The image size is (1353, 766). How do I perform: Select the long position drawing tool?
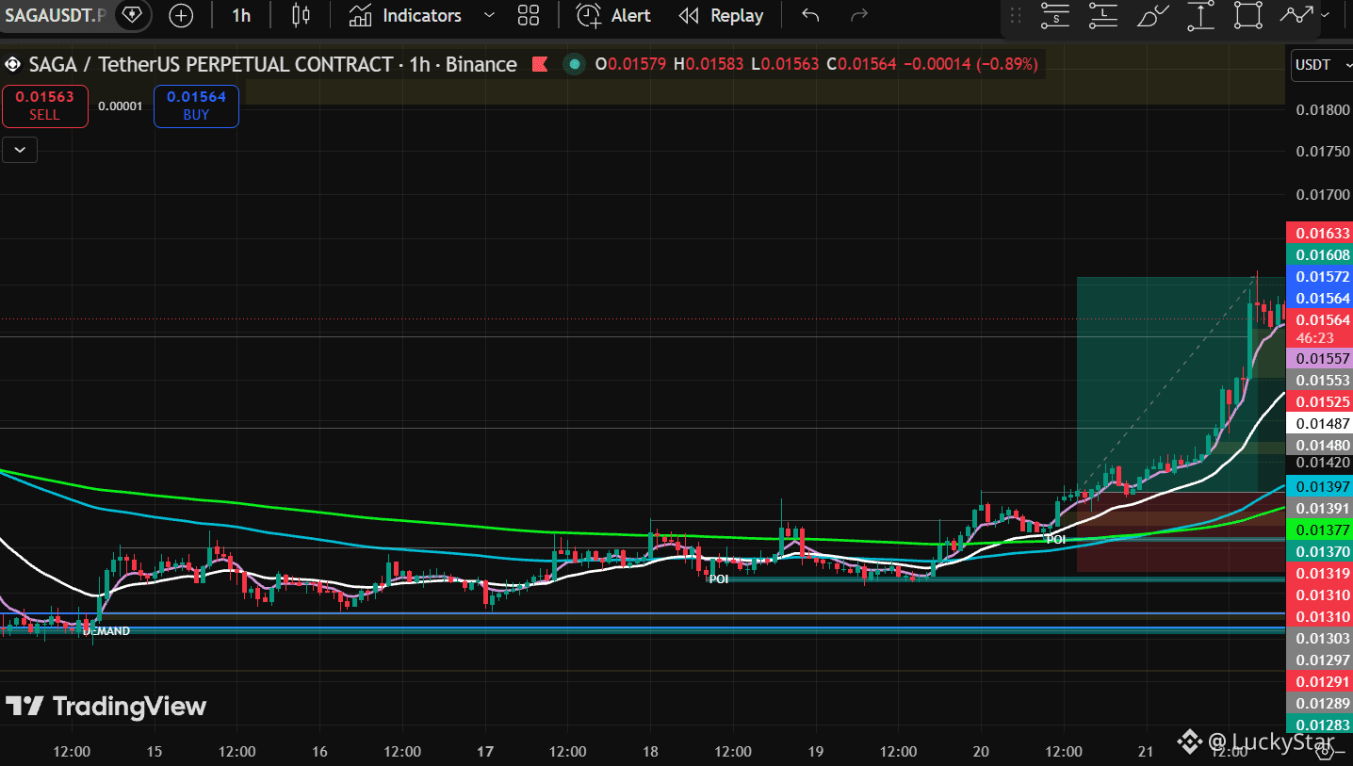[x=1102, y=15]
